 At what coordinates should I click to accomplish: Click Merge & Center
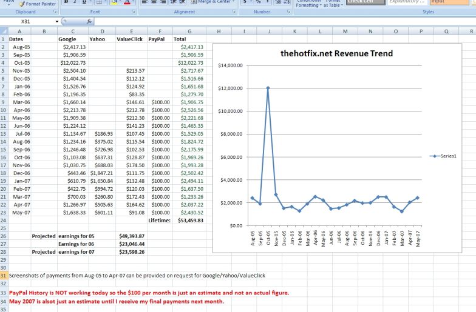[210, 2]
